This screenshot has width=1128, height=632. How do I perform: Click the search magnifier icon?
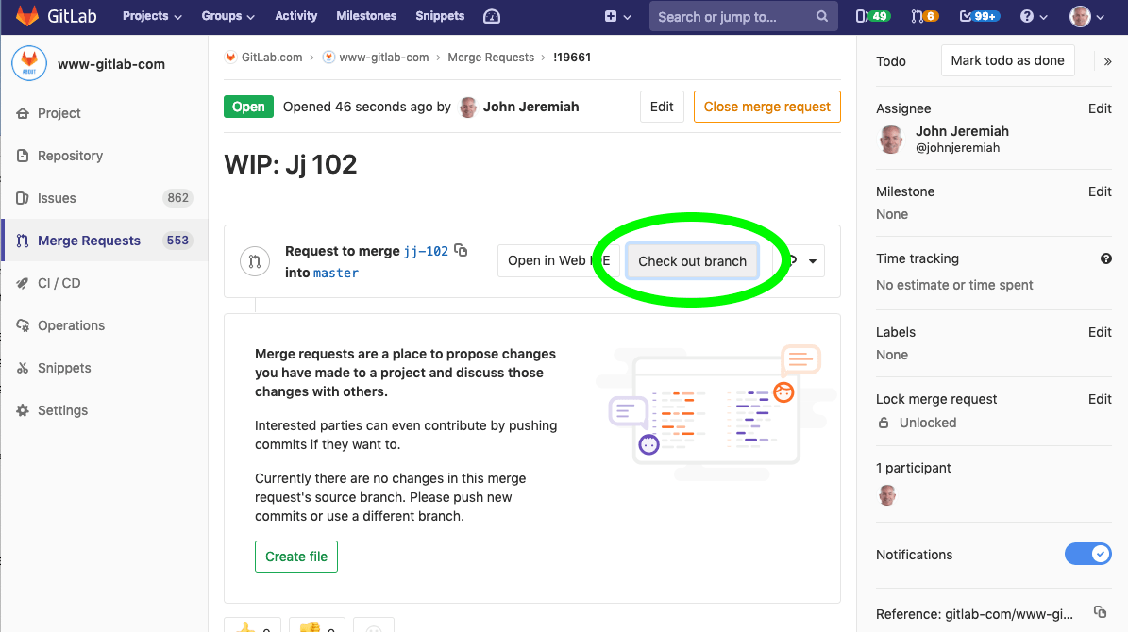pyautogui.click(x=821, y=17)
